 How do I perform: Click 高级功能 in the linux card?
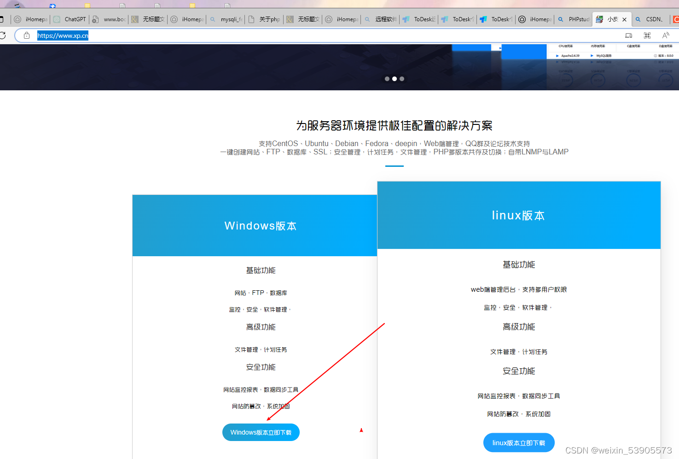519,327
